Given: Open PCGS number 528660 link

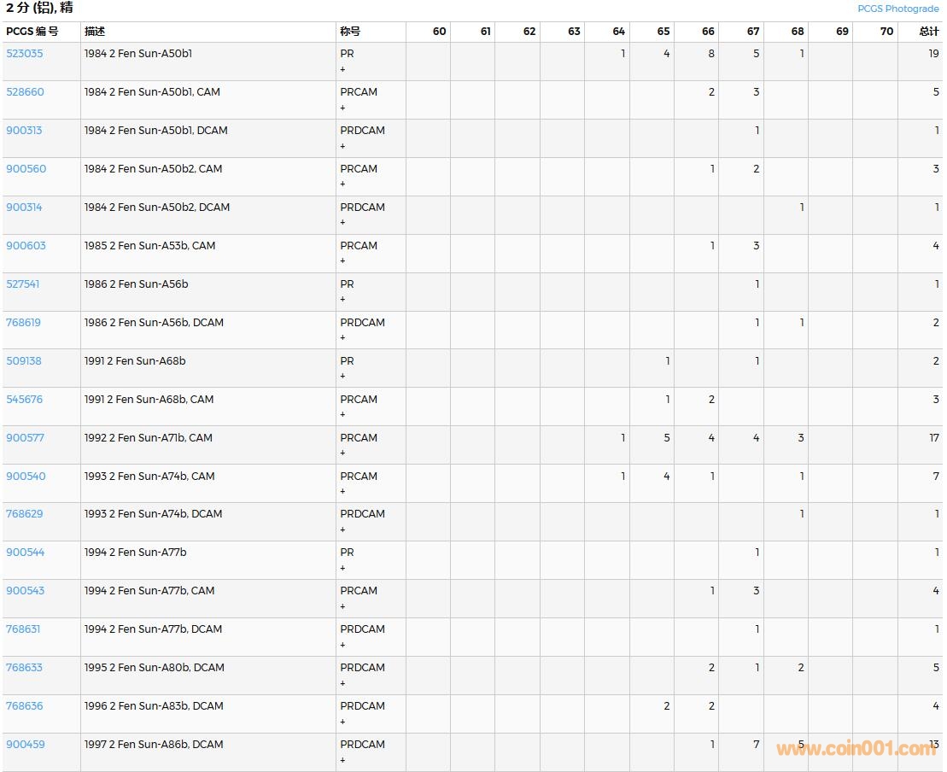Looking at the screenshot, I should 25,91.
